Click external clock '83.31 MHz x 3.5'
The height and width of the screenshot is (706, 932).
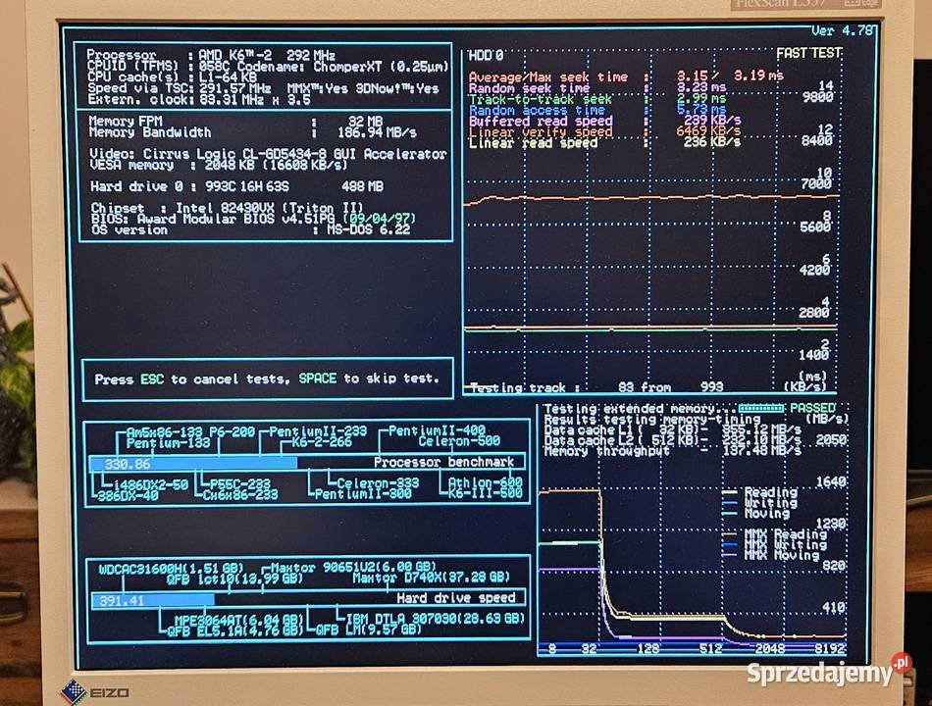pos(254,100)
